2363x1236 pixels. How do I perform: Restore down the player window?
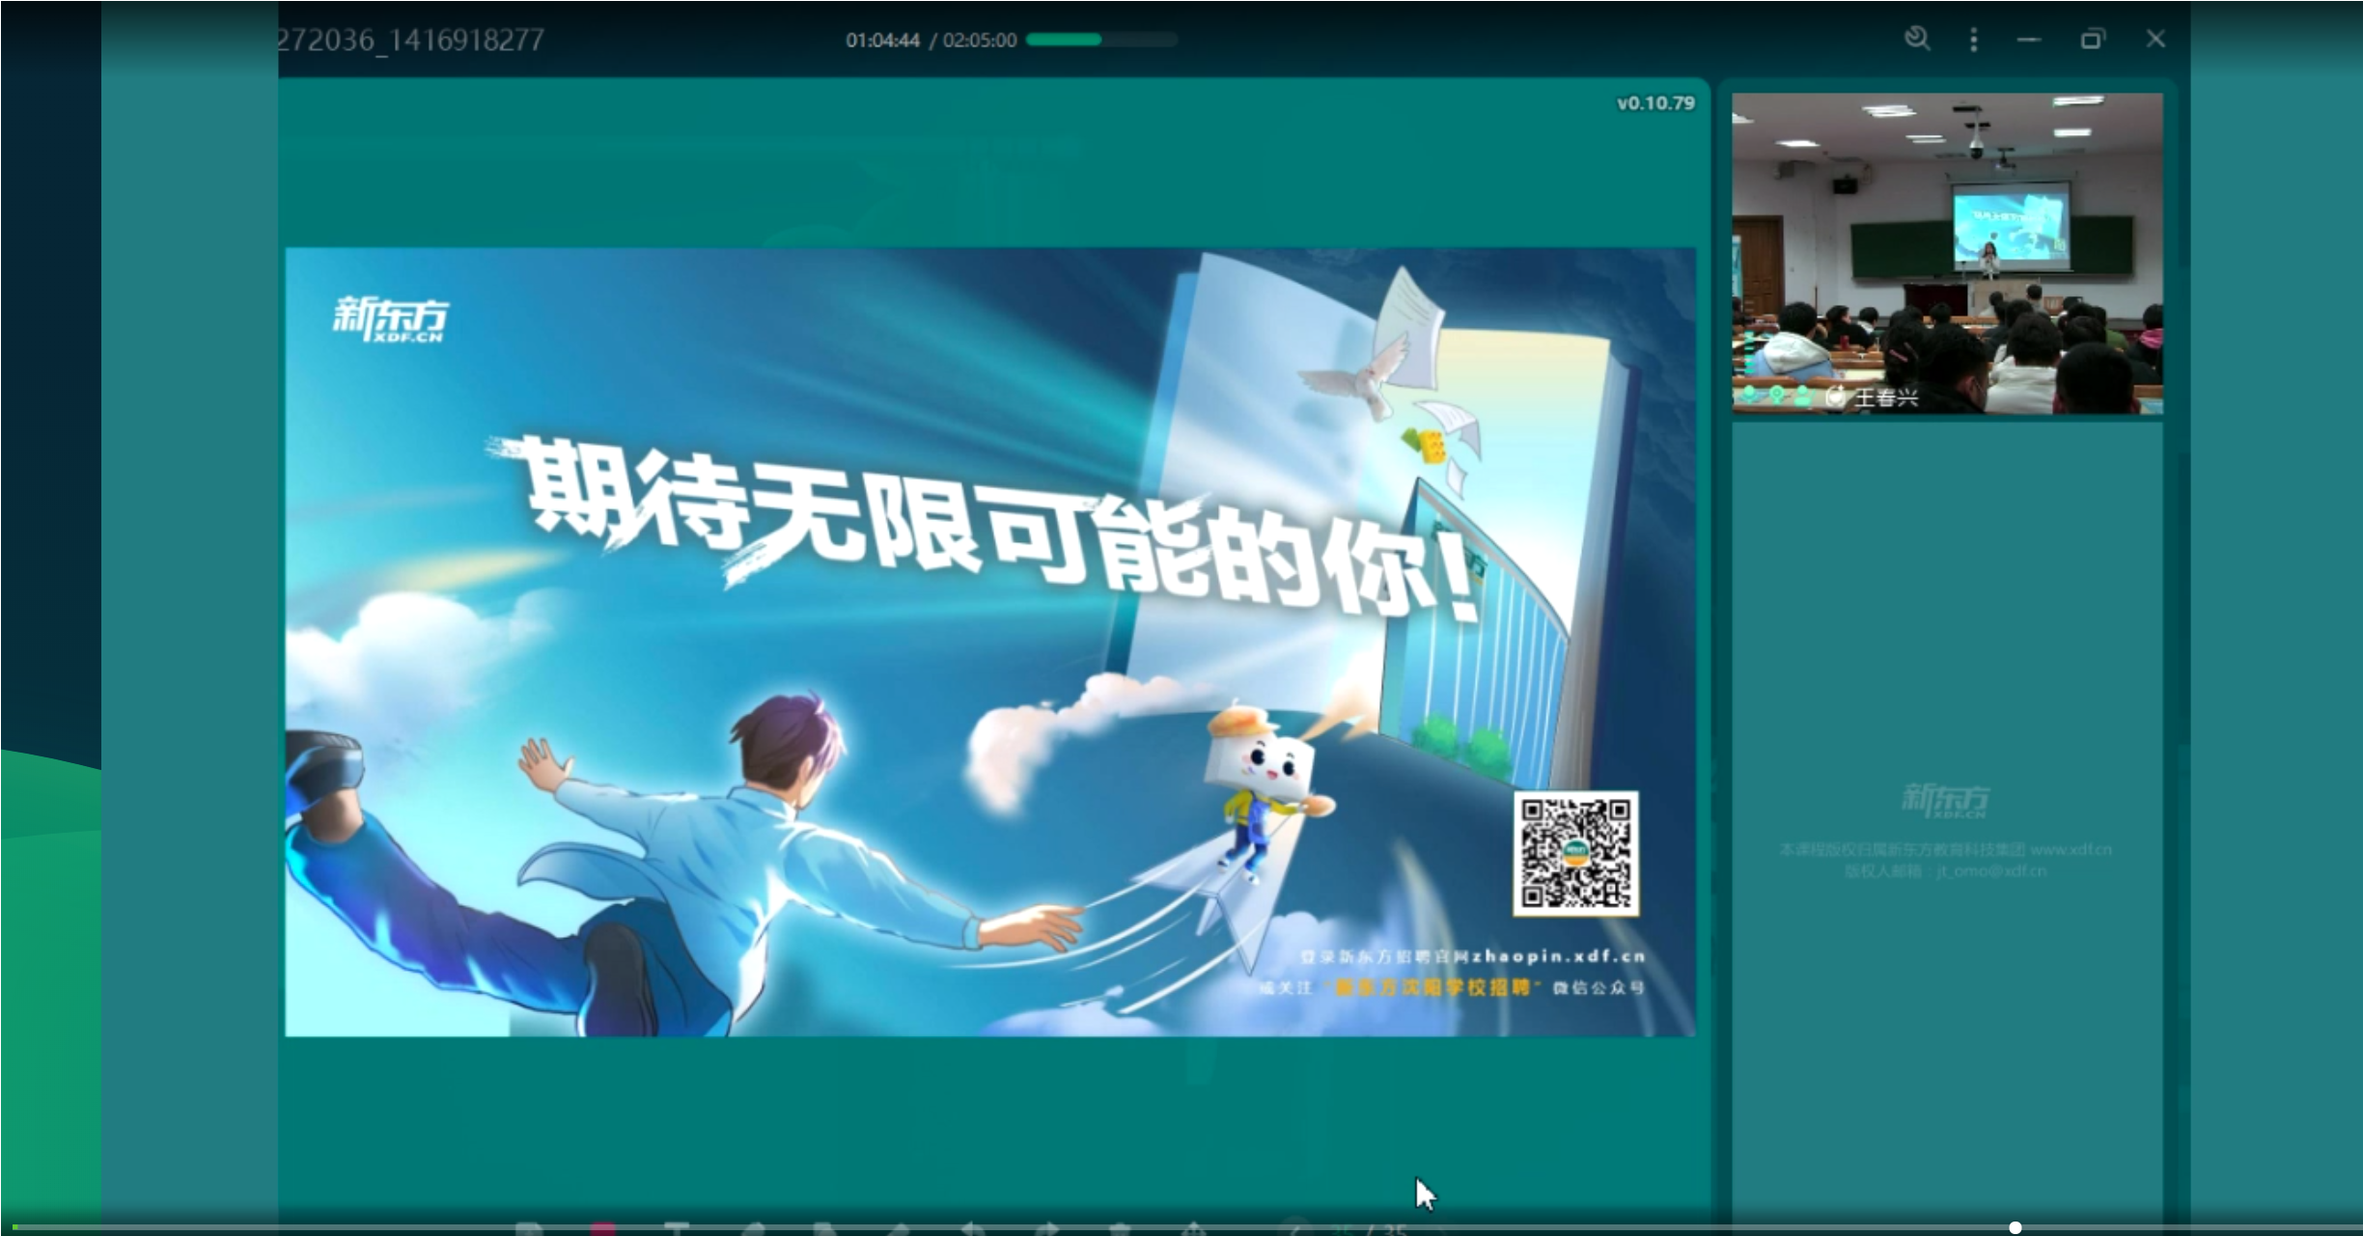tap(2092, 40)
